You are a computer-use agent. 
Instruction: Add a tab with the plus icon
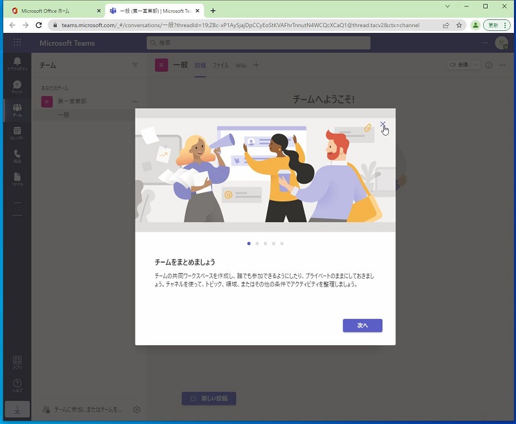pyautogui.click(x=256, y=65)
